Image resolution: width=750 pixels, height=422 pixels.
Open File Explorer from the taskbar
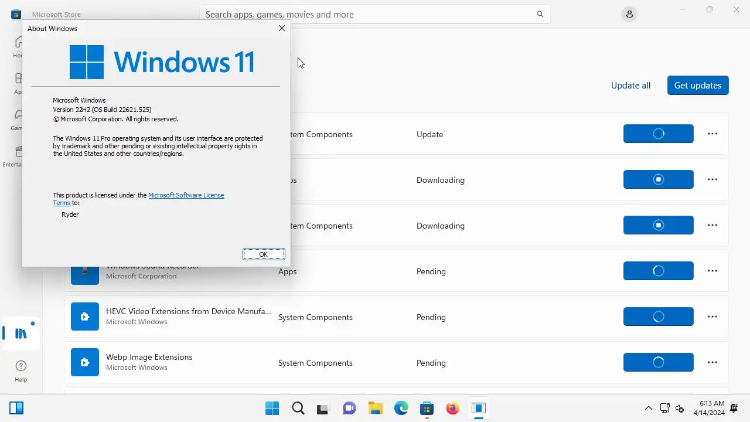tap(375, 408)
